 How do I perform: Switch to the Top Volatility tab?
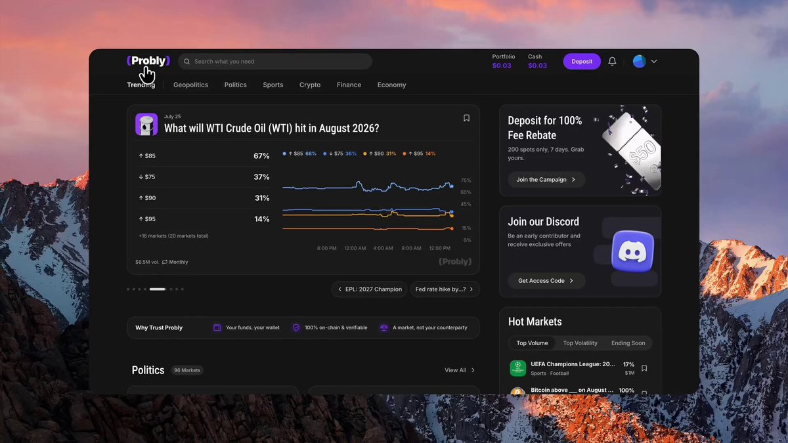[580, 343]
